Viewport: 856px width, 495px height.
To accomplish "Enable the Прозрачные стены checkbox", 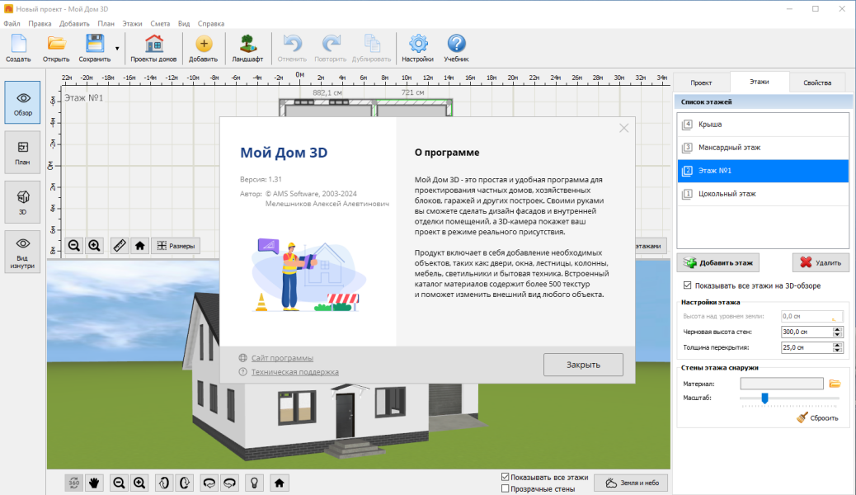I will pyautogui.click(x=505, y=488).
